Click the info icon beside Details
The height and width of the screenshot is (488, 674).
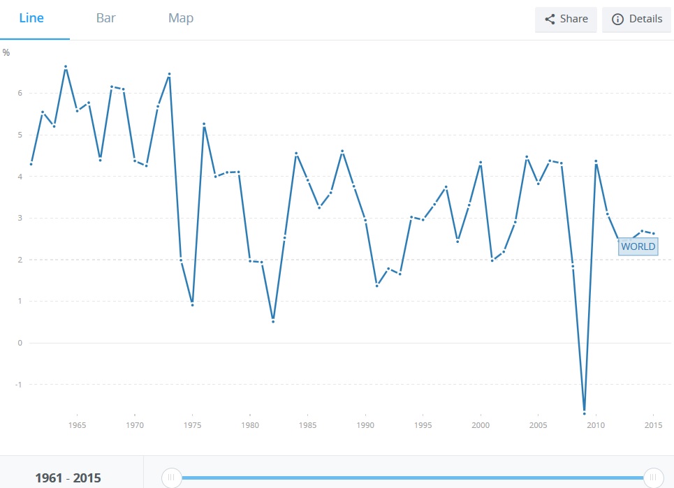617,19
